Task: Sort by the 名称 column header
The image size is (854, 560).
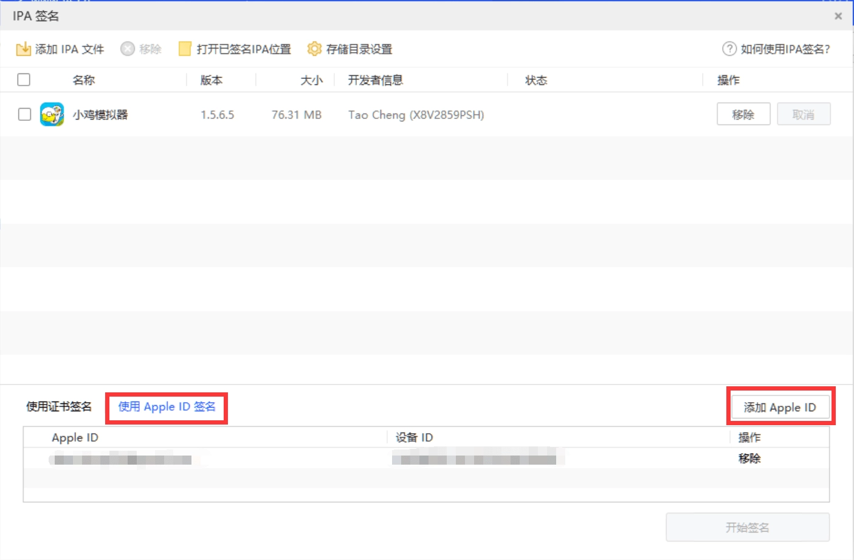Action: click(84, 80)
